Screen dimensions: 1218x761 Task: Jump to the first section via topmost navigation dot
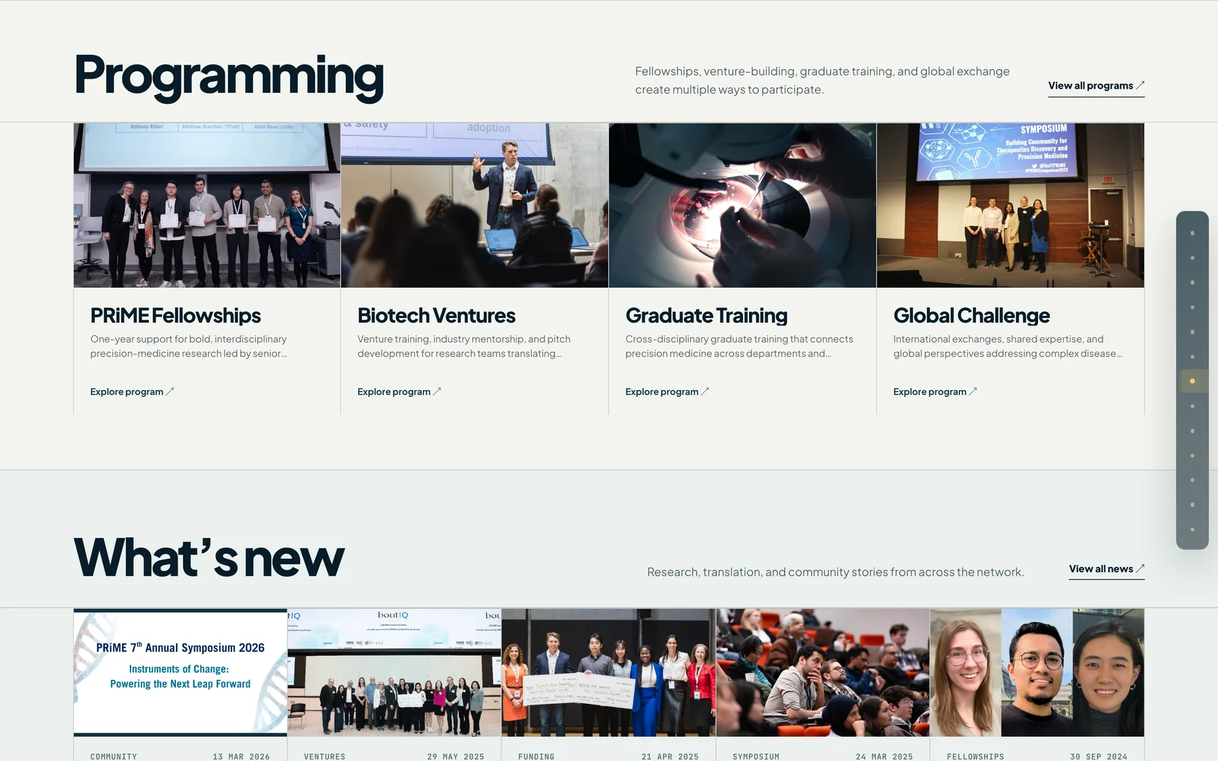pyautogui.click(x=1192, y=233)
